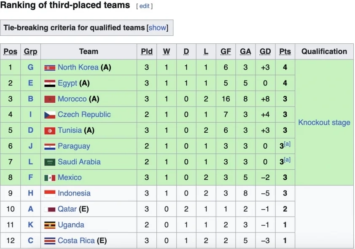Open the Qatar team link

[67, 209]
